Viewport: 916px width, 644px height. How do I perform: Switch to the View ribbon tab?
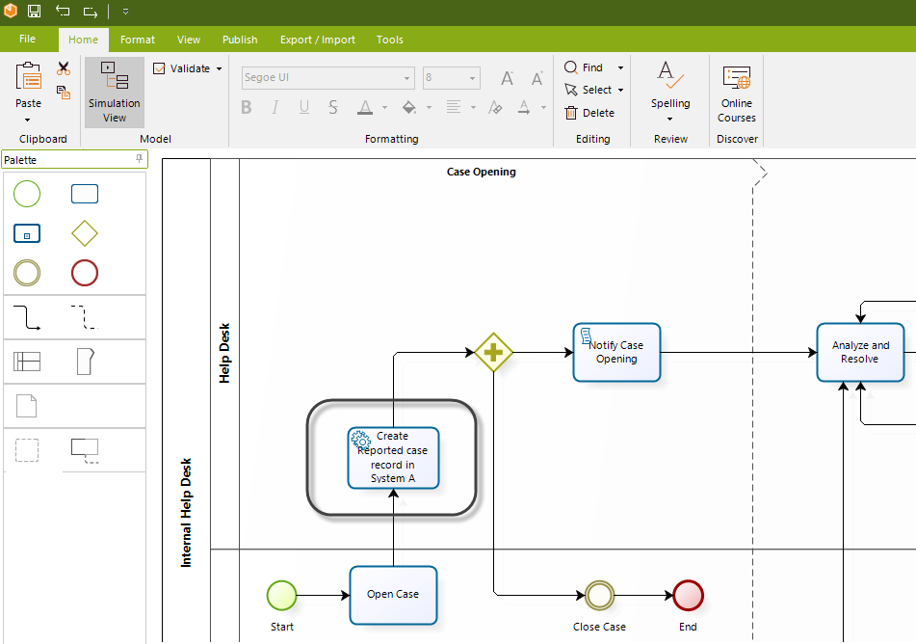[189, 40]
